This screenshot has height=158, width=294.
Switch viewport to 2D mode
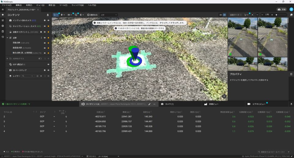(221, 15)
